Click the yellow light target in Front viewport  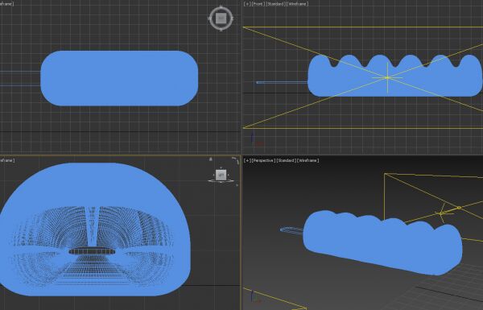point(387,77)
